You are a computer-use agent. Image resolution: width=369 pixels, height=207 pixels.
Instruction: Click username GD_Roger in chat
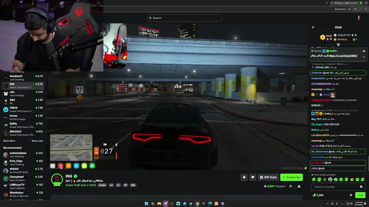tap(317, 124)
